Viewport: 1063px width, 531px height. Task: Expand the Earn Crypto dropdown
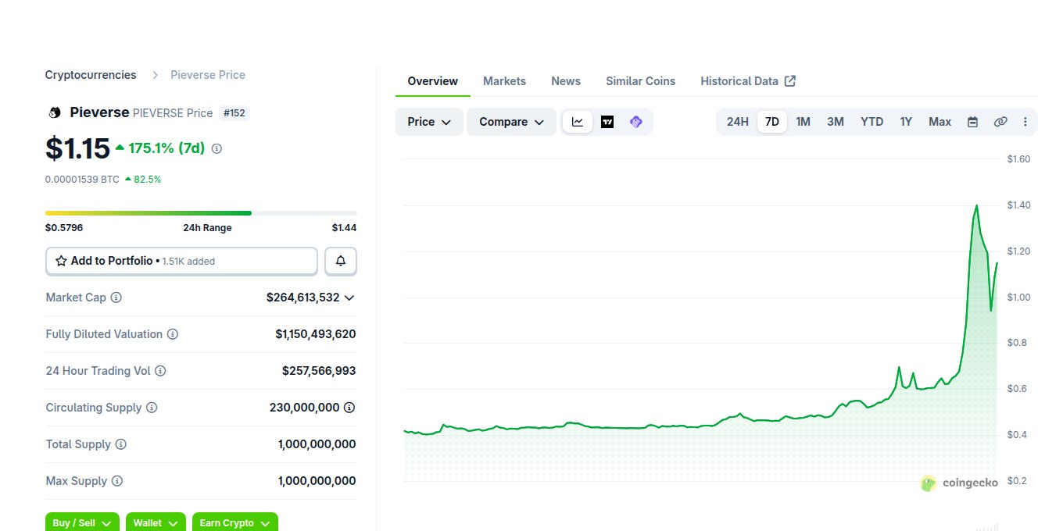235,522
